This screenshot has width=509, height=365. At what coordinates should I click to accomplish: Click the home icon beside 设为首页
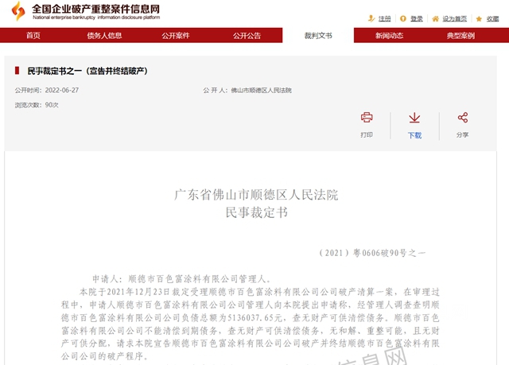click(x=435, y=19)
